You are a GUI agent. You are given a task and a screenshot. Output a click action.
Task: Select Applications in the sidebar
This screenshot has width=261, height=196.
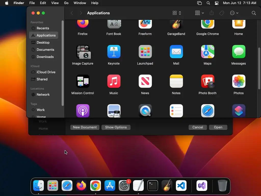pos(44,35)
